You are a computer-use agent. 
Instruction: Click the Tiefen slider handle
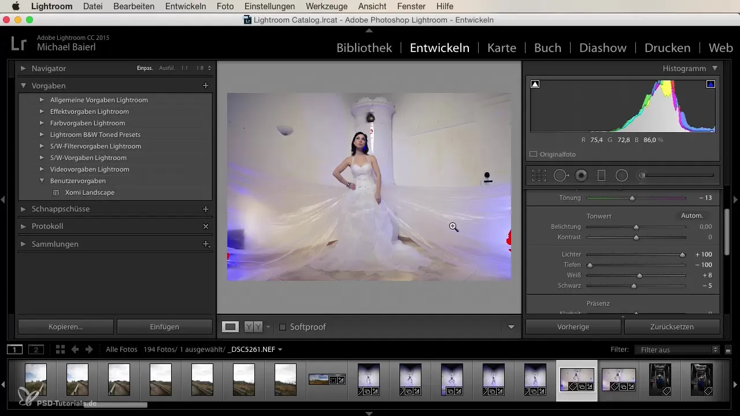[590, 265]
